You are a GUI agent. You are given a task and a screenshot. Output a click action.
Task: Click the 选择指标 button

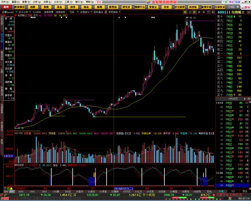[x=60, y=12]
